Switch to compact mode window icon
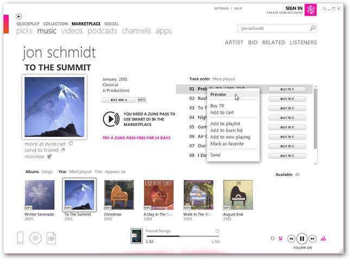The width and height of the screenshot is (350, 260). [x=324, y=9]
